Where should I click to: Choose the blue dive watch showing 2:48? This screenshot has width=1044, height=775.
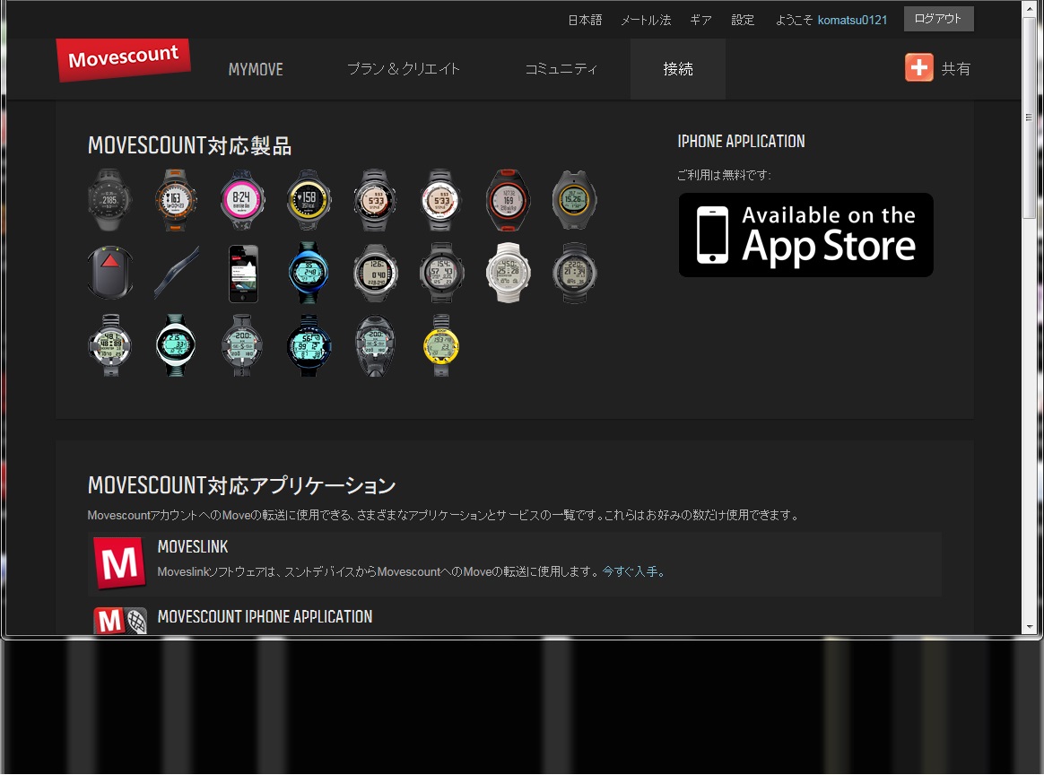(309, 273)
